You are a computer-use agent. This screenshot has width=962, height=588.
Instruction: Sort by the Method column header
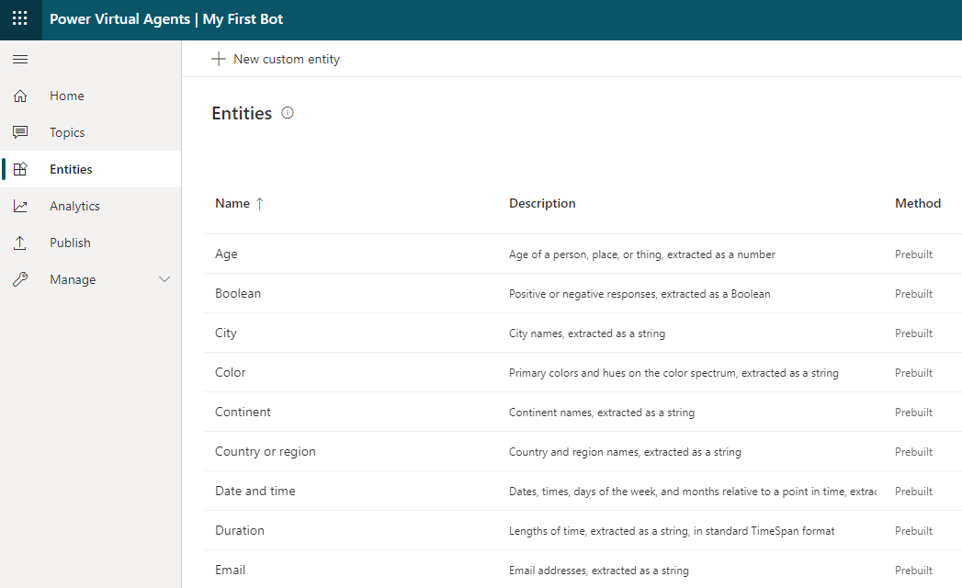click(x=918, y=203)
